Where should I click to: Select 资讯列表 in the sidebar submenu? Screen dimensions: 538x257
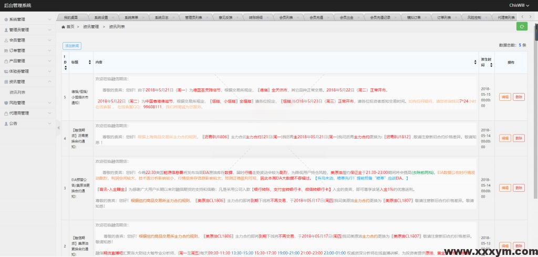[18, 92]
